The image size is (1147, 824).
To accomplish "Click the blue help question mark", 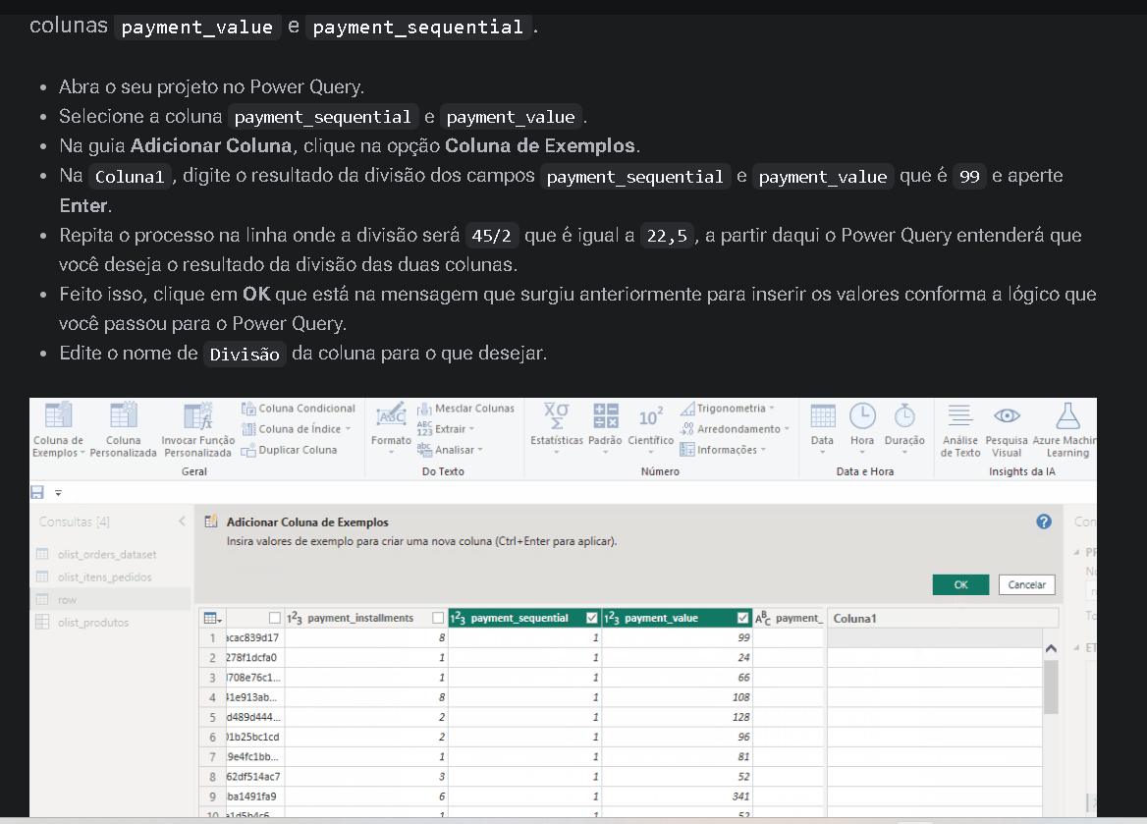I will pos(1044,522).
